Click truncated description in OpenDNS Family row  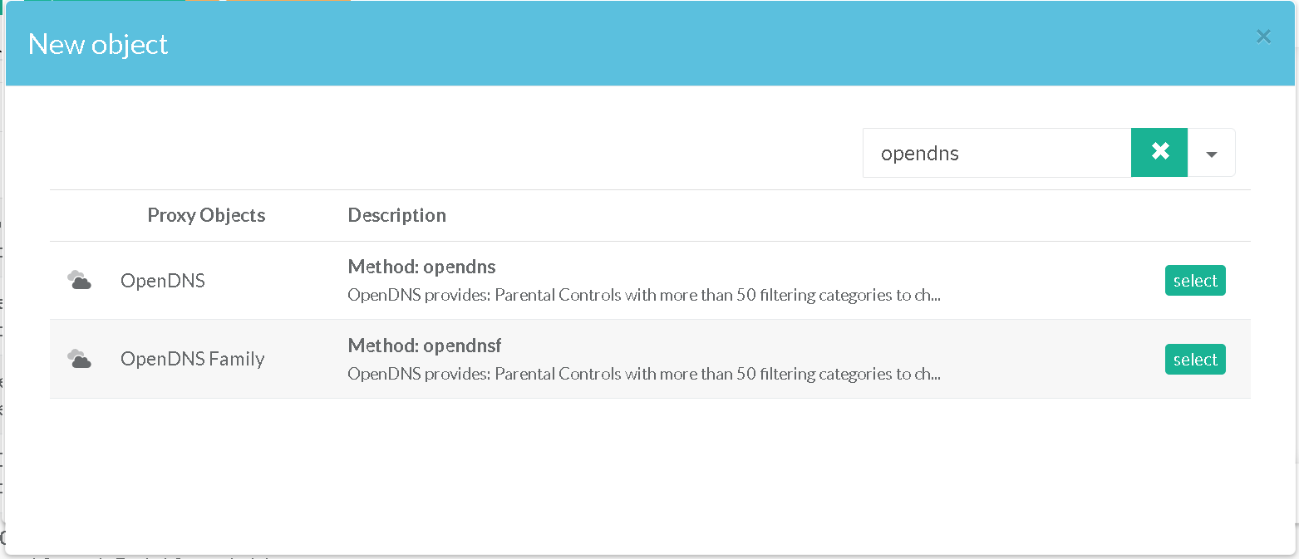pyautogui.click(x=643, y=374)
